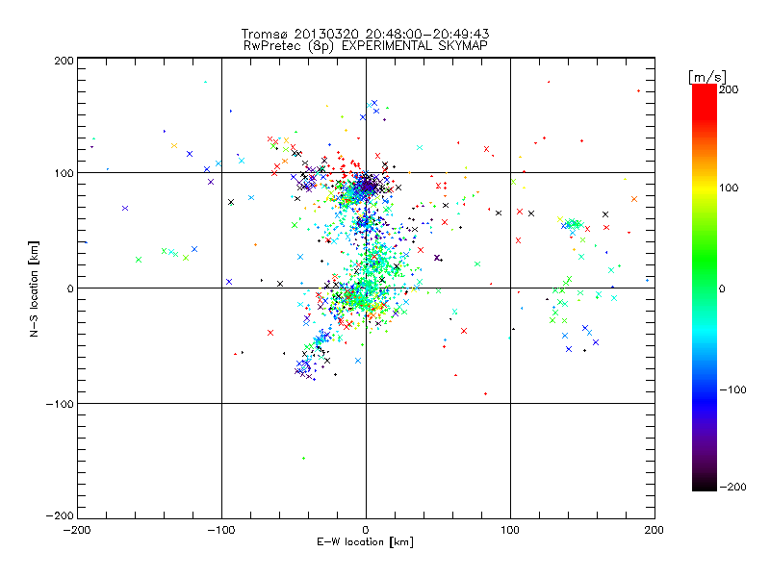
Task: Click the lone green dot near the plot bottom
Action: pyautogui.click(x=303, y=459)
